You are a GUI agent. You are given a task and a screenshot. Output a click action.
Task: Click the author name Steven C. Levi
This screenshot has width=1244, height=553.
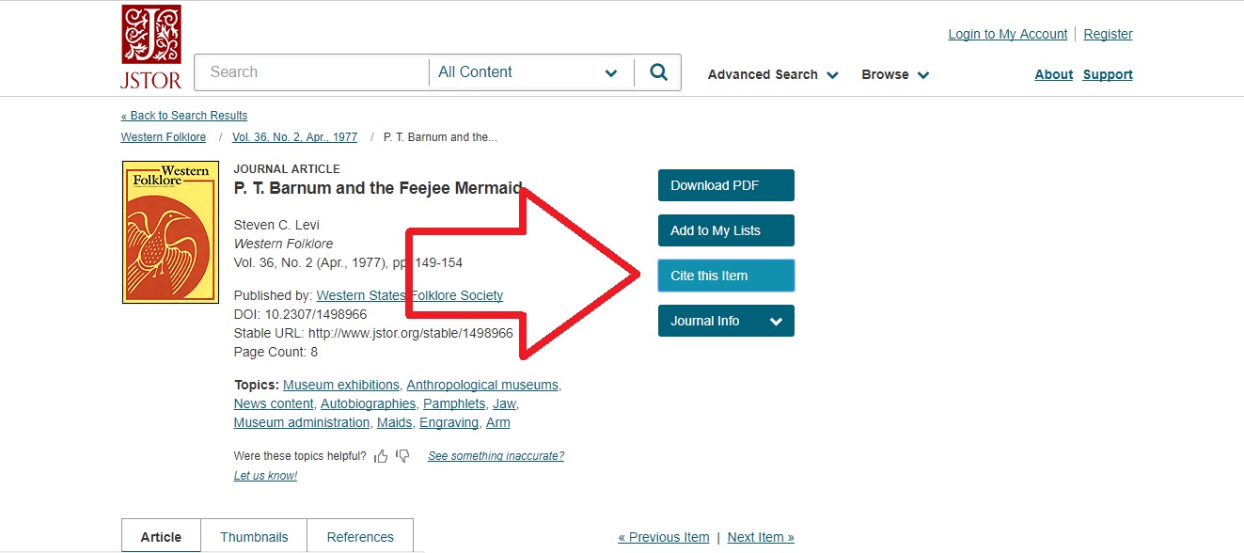[276, 225]
